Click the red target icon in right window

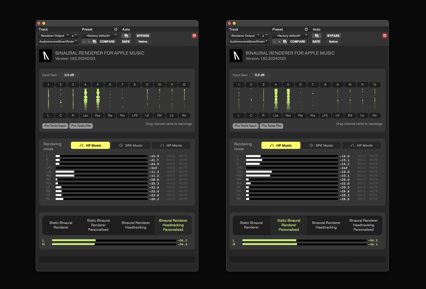385,36
